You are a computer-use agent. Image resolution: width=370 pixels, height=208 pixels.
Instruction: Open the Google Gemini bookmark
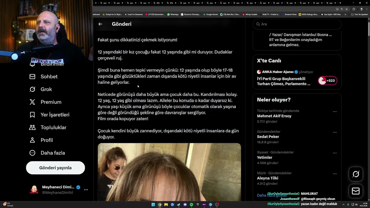point(210,14)
